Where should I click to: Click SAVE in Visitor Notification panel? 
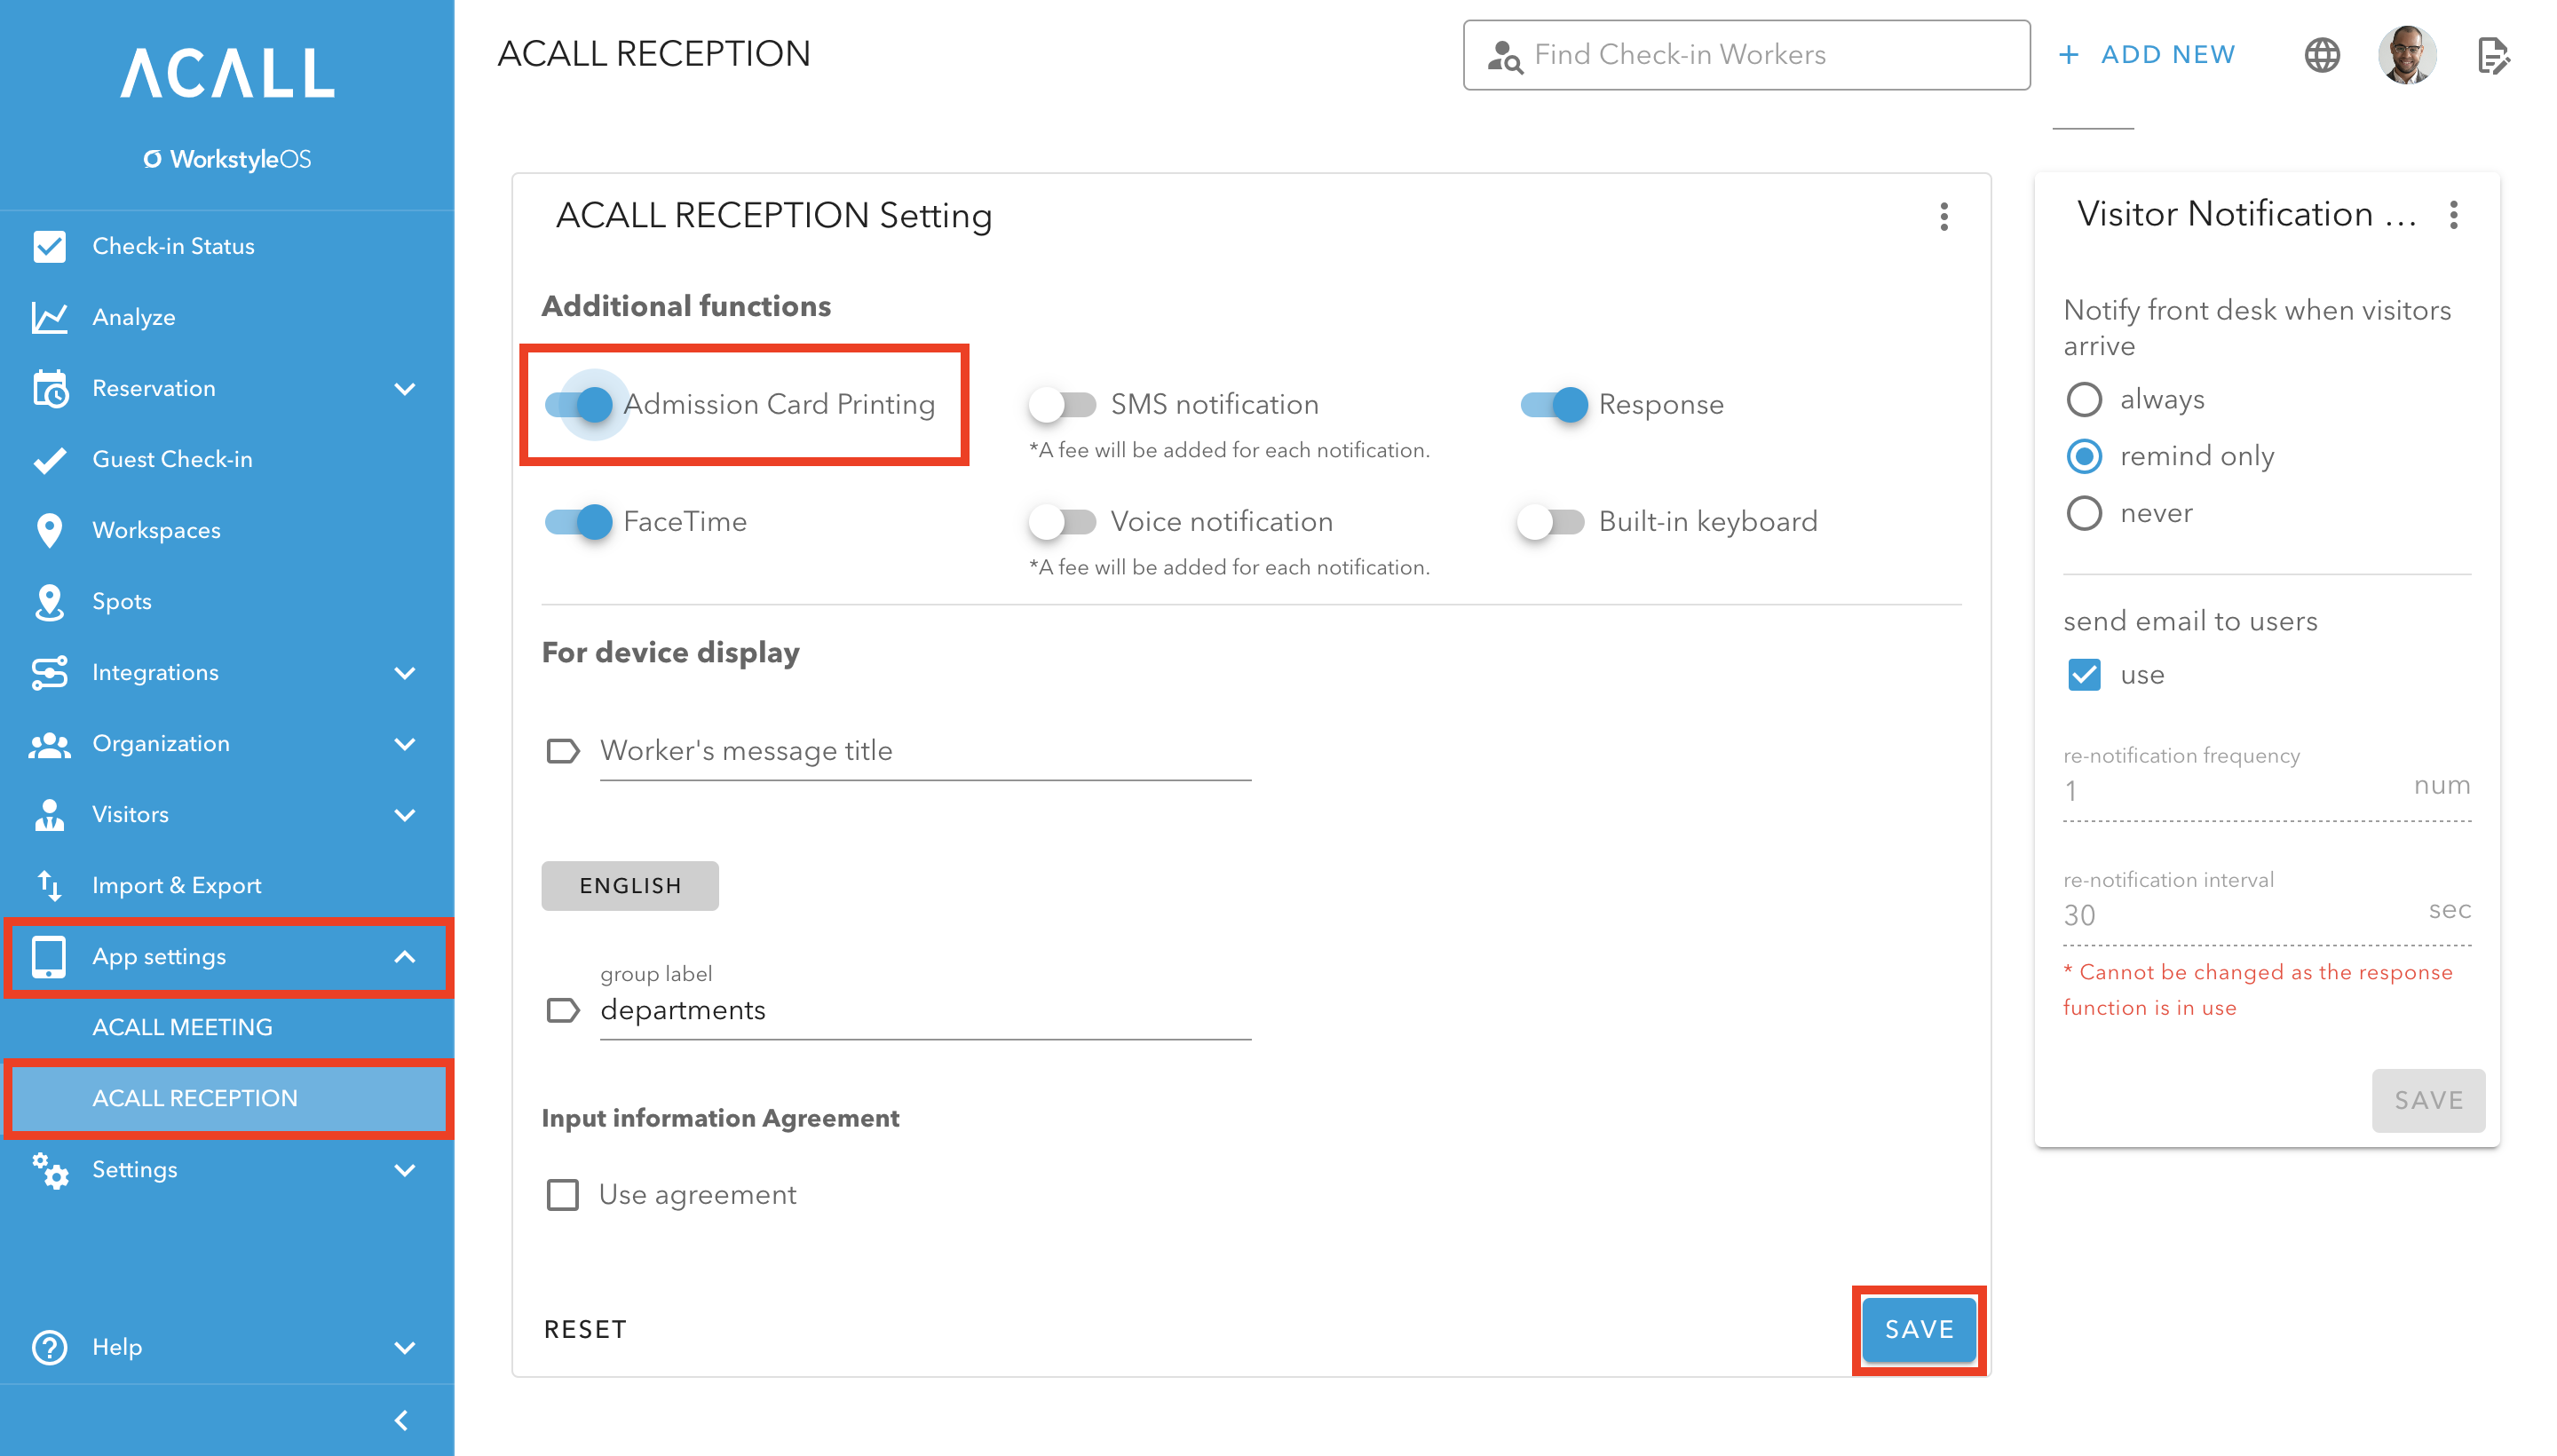[2427, 1100]
